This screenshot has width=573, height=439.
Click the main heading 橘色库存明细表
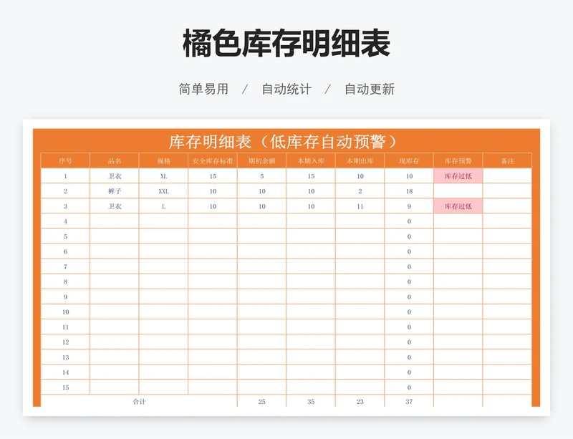286,44
